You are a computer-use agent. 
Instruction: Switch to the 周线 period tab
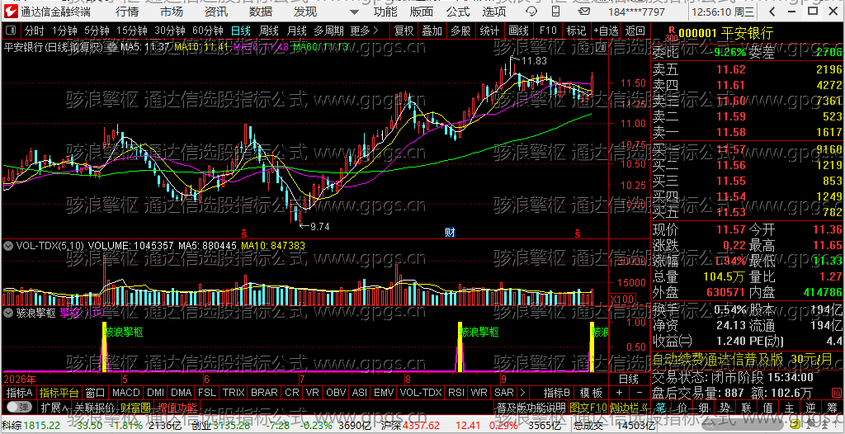pyautogui.click(x=269, y=31)
